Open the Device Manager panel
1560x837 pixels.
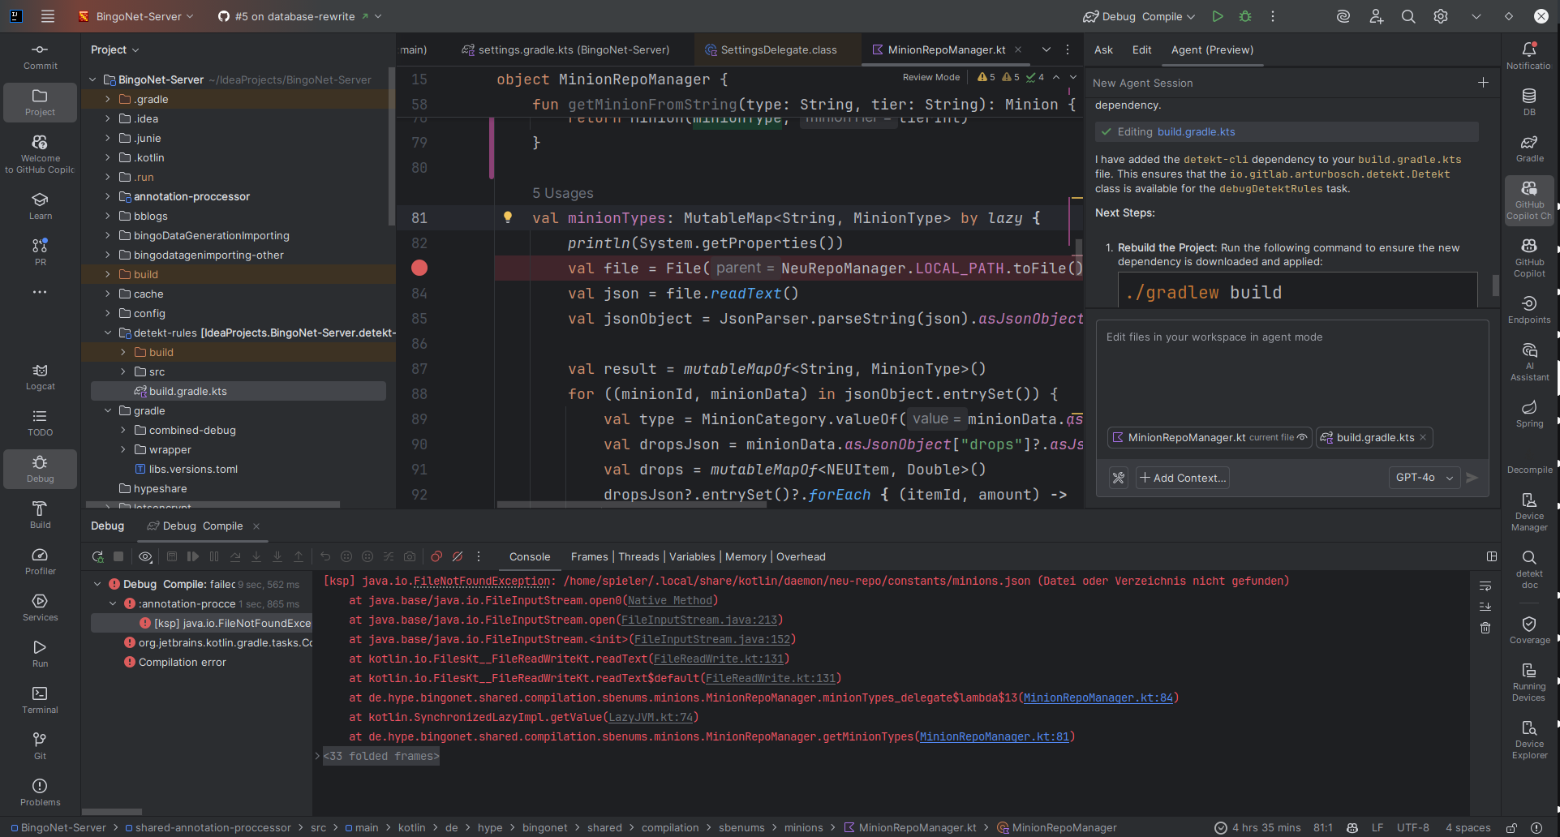(x=1529, y=512)
